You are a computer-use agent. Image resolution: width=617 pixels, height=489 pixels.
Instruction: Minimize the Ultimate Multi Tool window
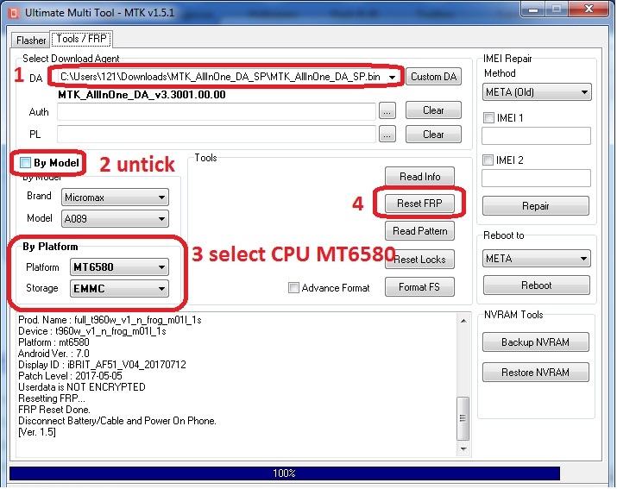tap(533, 9)
